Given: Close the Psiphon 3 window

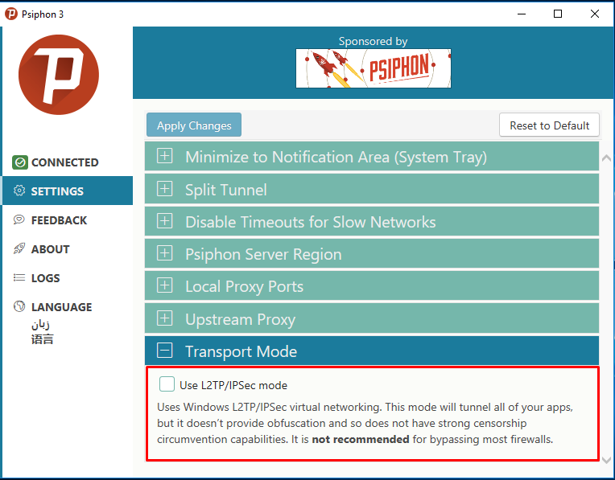Looking at the screenshot, I should [x=594, y=14].
